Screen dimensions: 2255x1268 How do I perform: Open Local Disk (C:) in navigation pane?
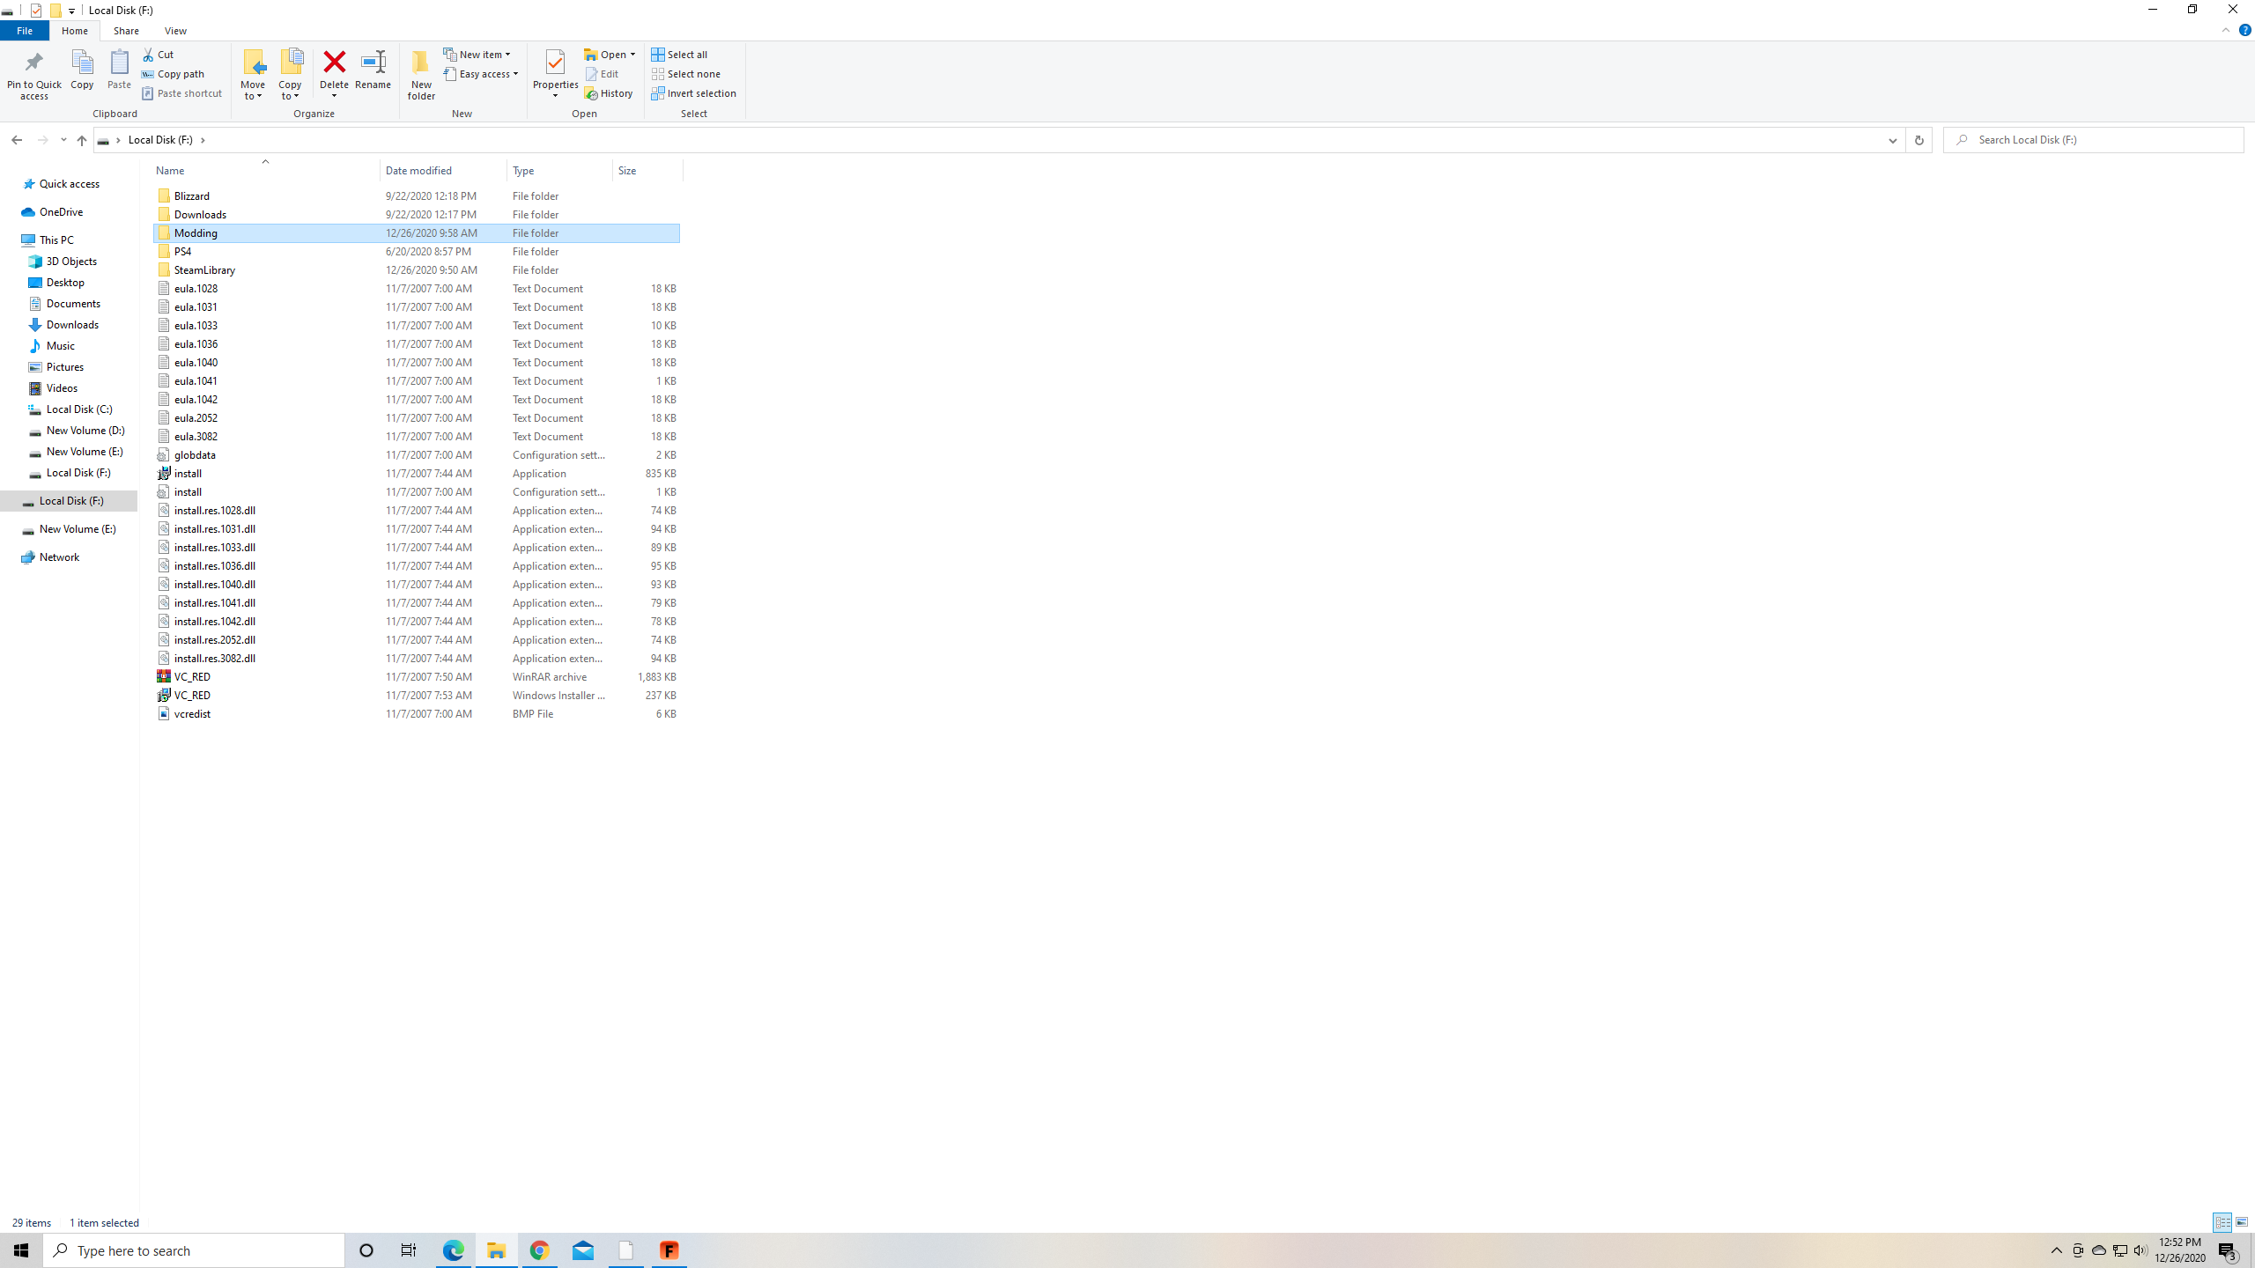coord(79,409)
